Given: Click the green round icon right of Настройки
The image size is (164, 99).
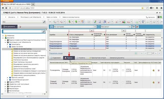Looking at the screenshot, I should tap(161, 17).
